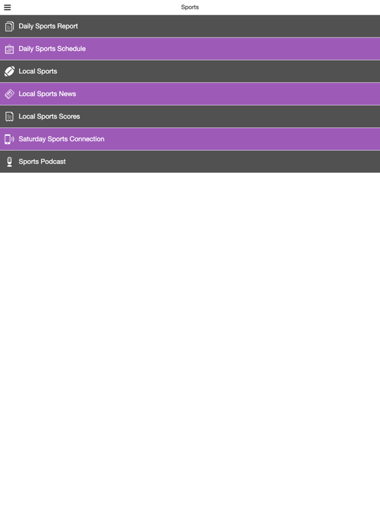Click the Daily Sports Report document icon

(9, 26)
